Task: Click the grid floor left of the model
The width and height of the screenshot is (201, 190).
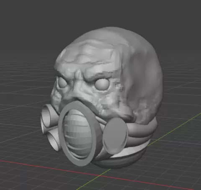Action: [x=21, y=112]
